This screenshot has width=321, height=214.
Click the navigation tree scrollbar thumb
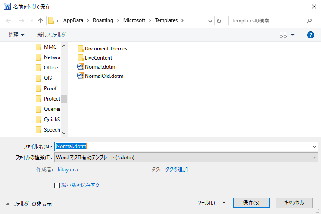[x=64, y=99]
